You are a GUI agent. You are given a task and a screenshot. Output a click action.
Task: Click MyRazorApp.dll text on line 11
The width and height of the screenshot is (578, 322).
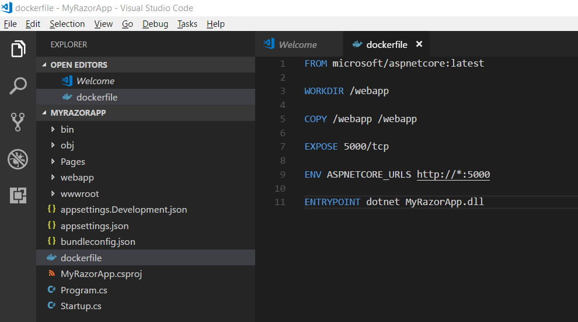(x=444, y=202)
